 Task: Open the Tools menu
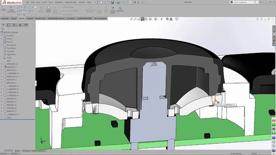[51, 2]
